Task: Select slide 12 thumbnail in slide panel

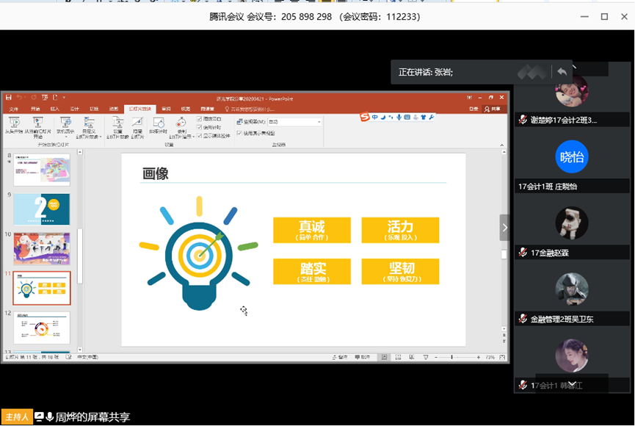Action: [x=42, y=328]
